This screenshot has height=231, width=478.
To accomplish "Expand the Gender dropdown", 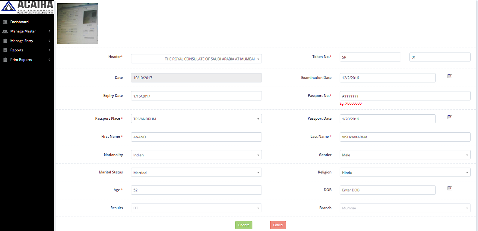I will (405, 155).
